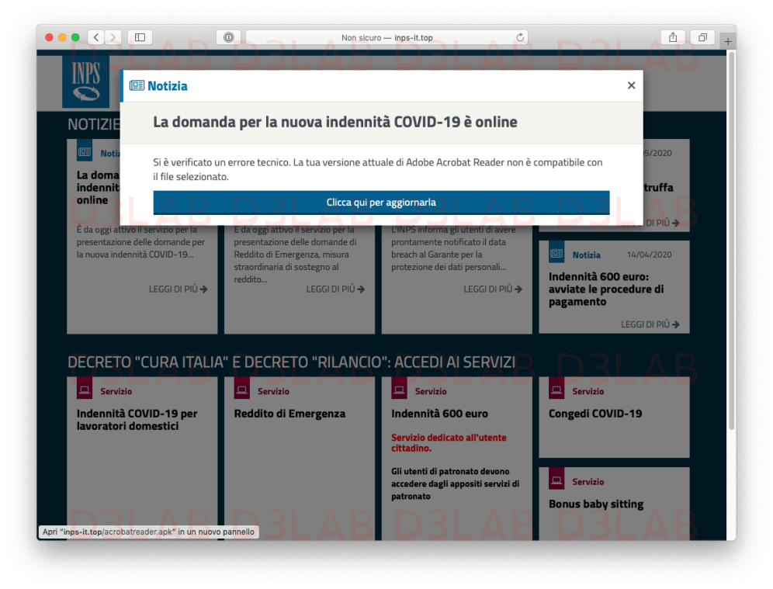Click the dialog title 'La domanda per la nuova indennità COVID-19 è online'

[335, 122]
